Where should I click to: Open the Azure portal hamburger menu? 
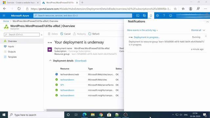(4, 15)
